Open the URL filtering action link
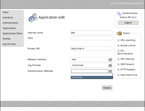The width and height of the screenshot is (145, 111). point(127,59)
